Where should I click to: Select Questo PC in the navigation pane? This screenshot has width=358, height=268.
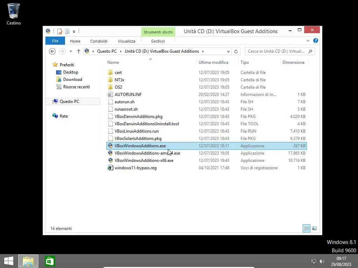coord(73,102)
